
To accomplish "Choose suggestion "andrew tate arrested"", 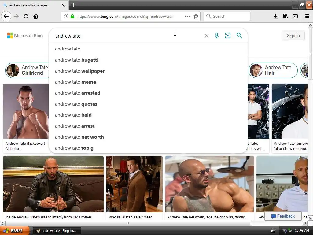I will click(148, 93).
